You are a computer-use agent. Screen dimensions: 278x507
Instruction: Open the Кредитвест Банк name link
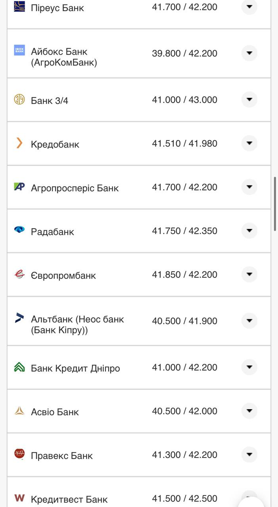69,499
